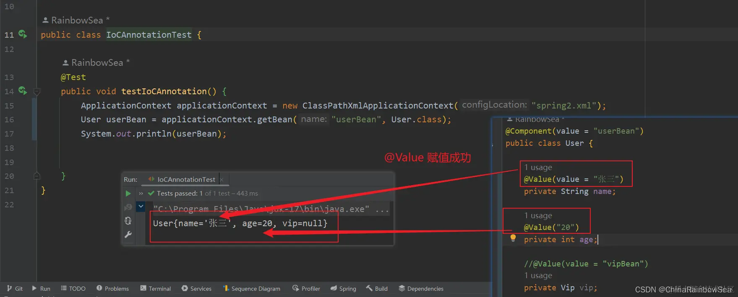The image size is (738, 297).
Task: Click the configLocation: parameter hint
Action: point(494,105)
